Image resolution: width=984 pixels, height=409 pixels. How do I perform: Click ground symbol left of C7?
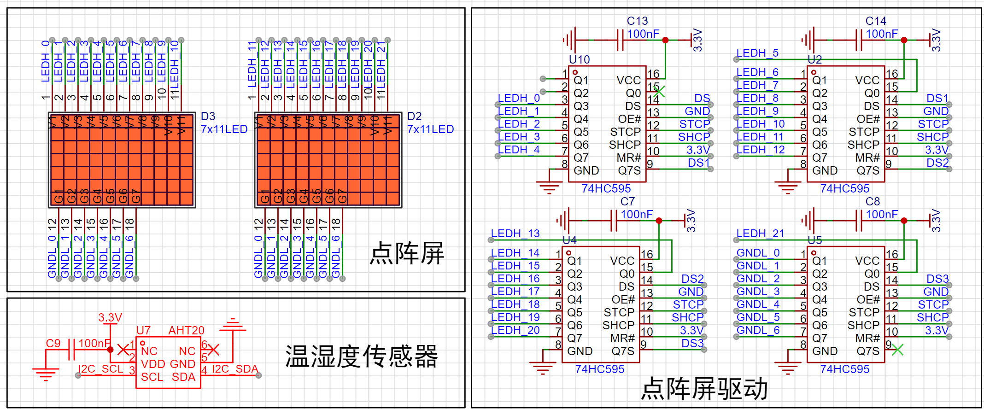pyautogui.click(x=563, y=221)
